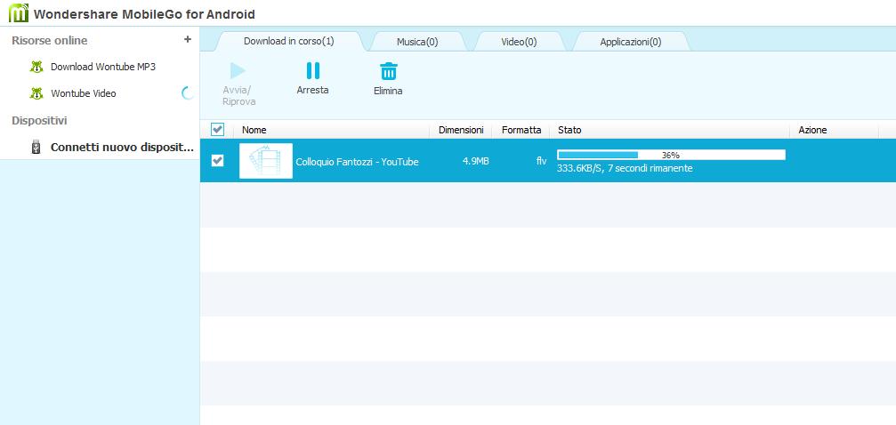
Task: Switch to the Video(0) tab
Action: pos(519,42)
